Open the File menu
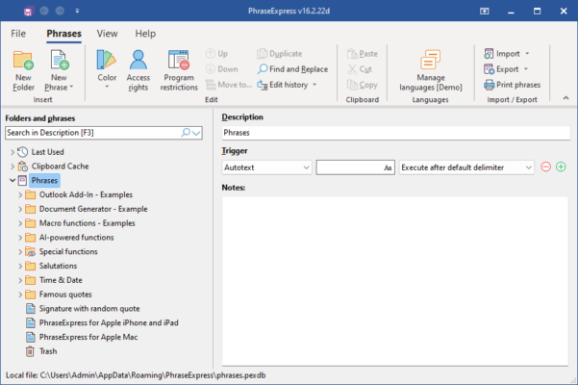 pos(18,34)
